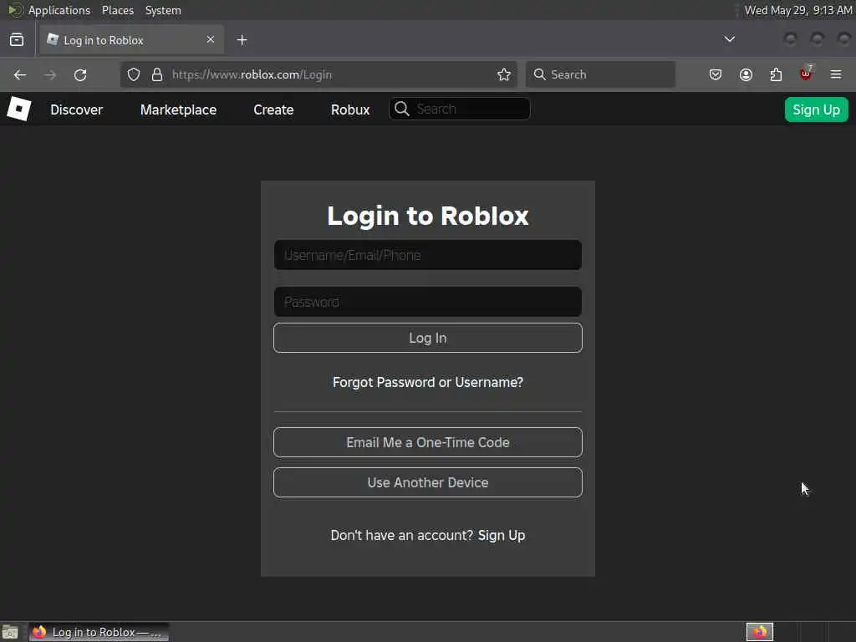Viewport: 856px width, 642px height.
Task: Open the Create nav link
Action: pos(273,110)
